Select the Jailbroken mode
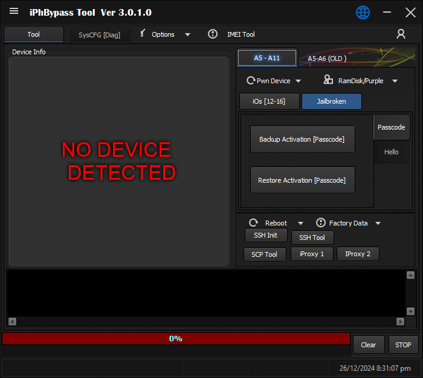The image size is (423, 378). [331, 101]
